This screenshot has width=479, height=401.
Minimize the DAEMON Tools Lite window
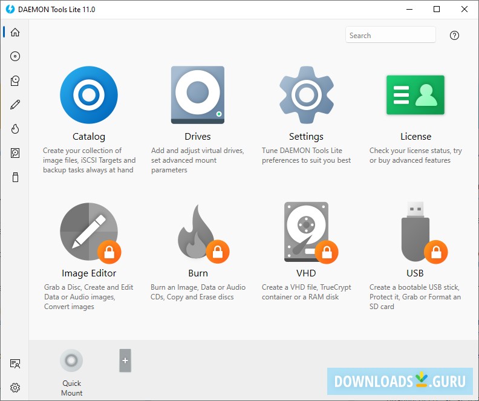(x=409, y=9)
